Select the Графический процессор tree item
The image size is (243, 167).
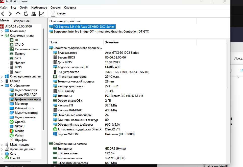point(25,99)
